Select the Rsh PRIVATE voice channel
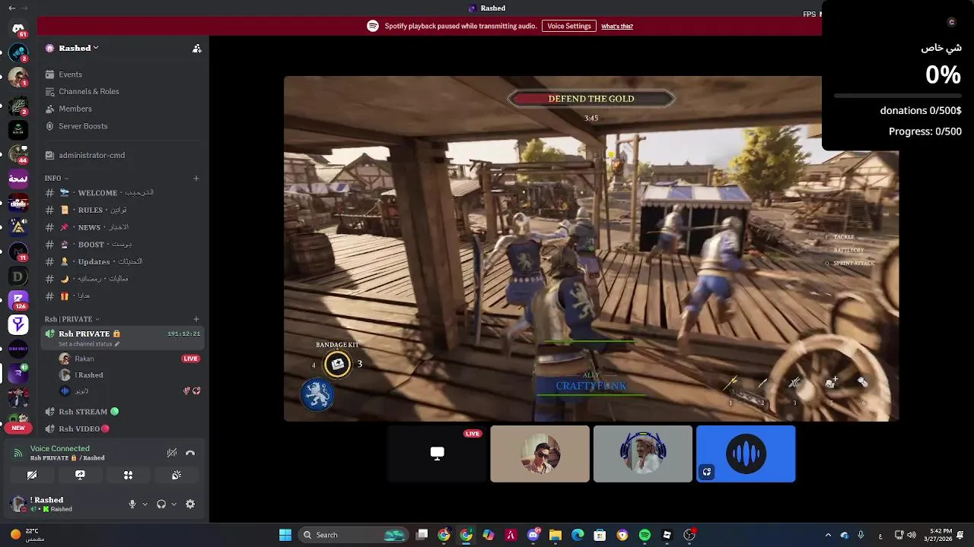 pyautogui.click(x=123, y=338)
